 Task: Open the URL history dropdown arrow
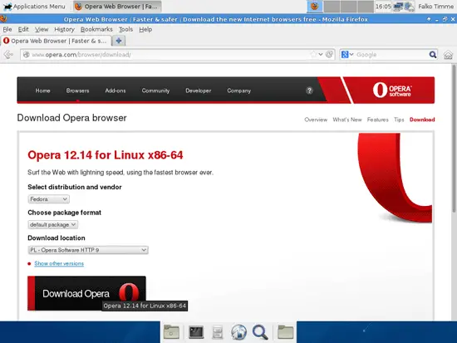pos(321,54)
